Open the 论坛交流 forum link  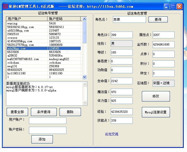112,134
